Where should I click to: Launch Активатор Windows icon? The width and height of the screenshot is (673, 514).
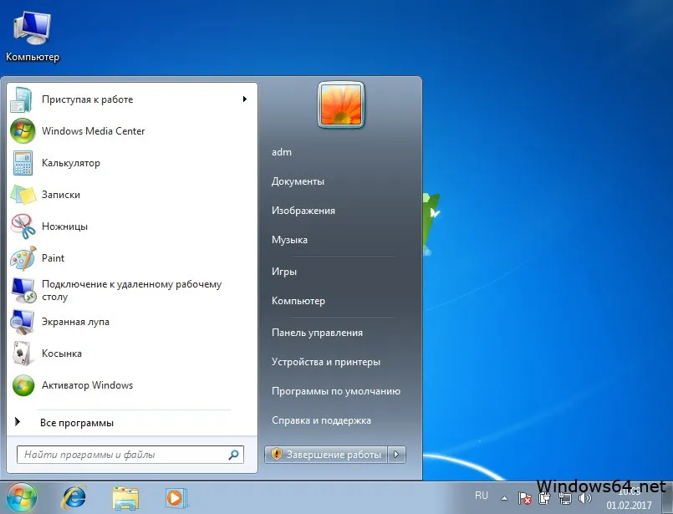point(23,385)
